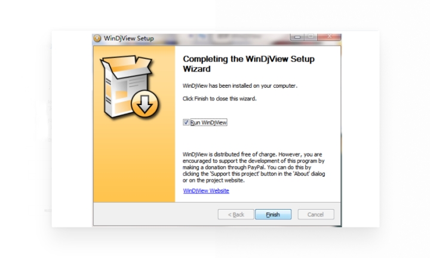Click the 'has been installed' message text

240,86
